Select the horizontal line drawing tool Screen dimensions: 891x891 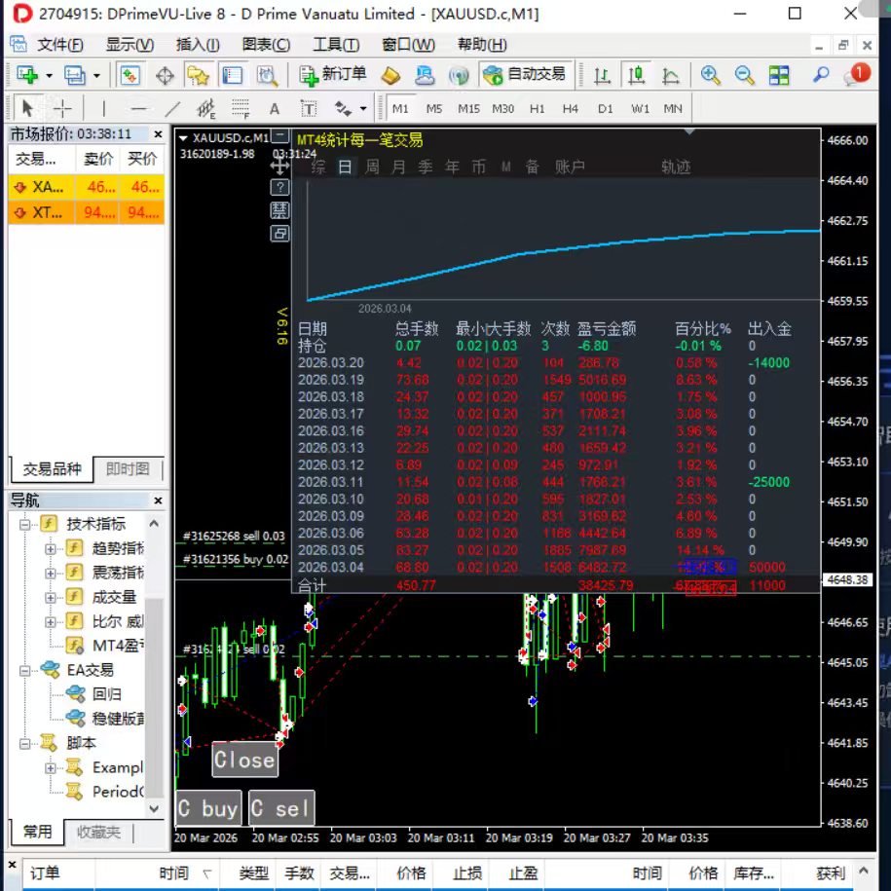[x=138, y=108]
